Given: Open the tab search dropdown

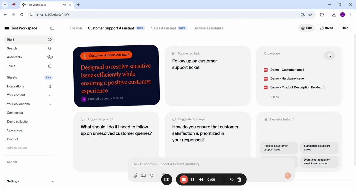Looking at the screenshot, I should click(x=5, y=5).
